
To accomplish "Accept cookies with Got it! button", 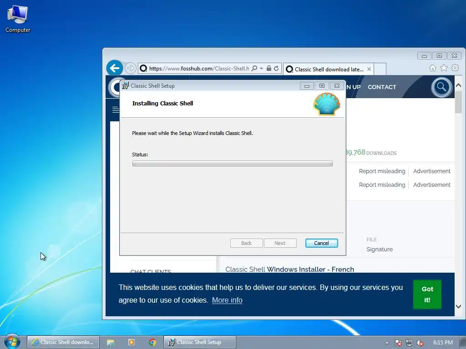I will pyautogui.click(x=427, y=294).
